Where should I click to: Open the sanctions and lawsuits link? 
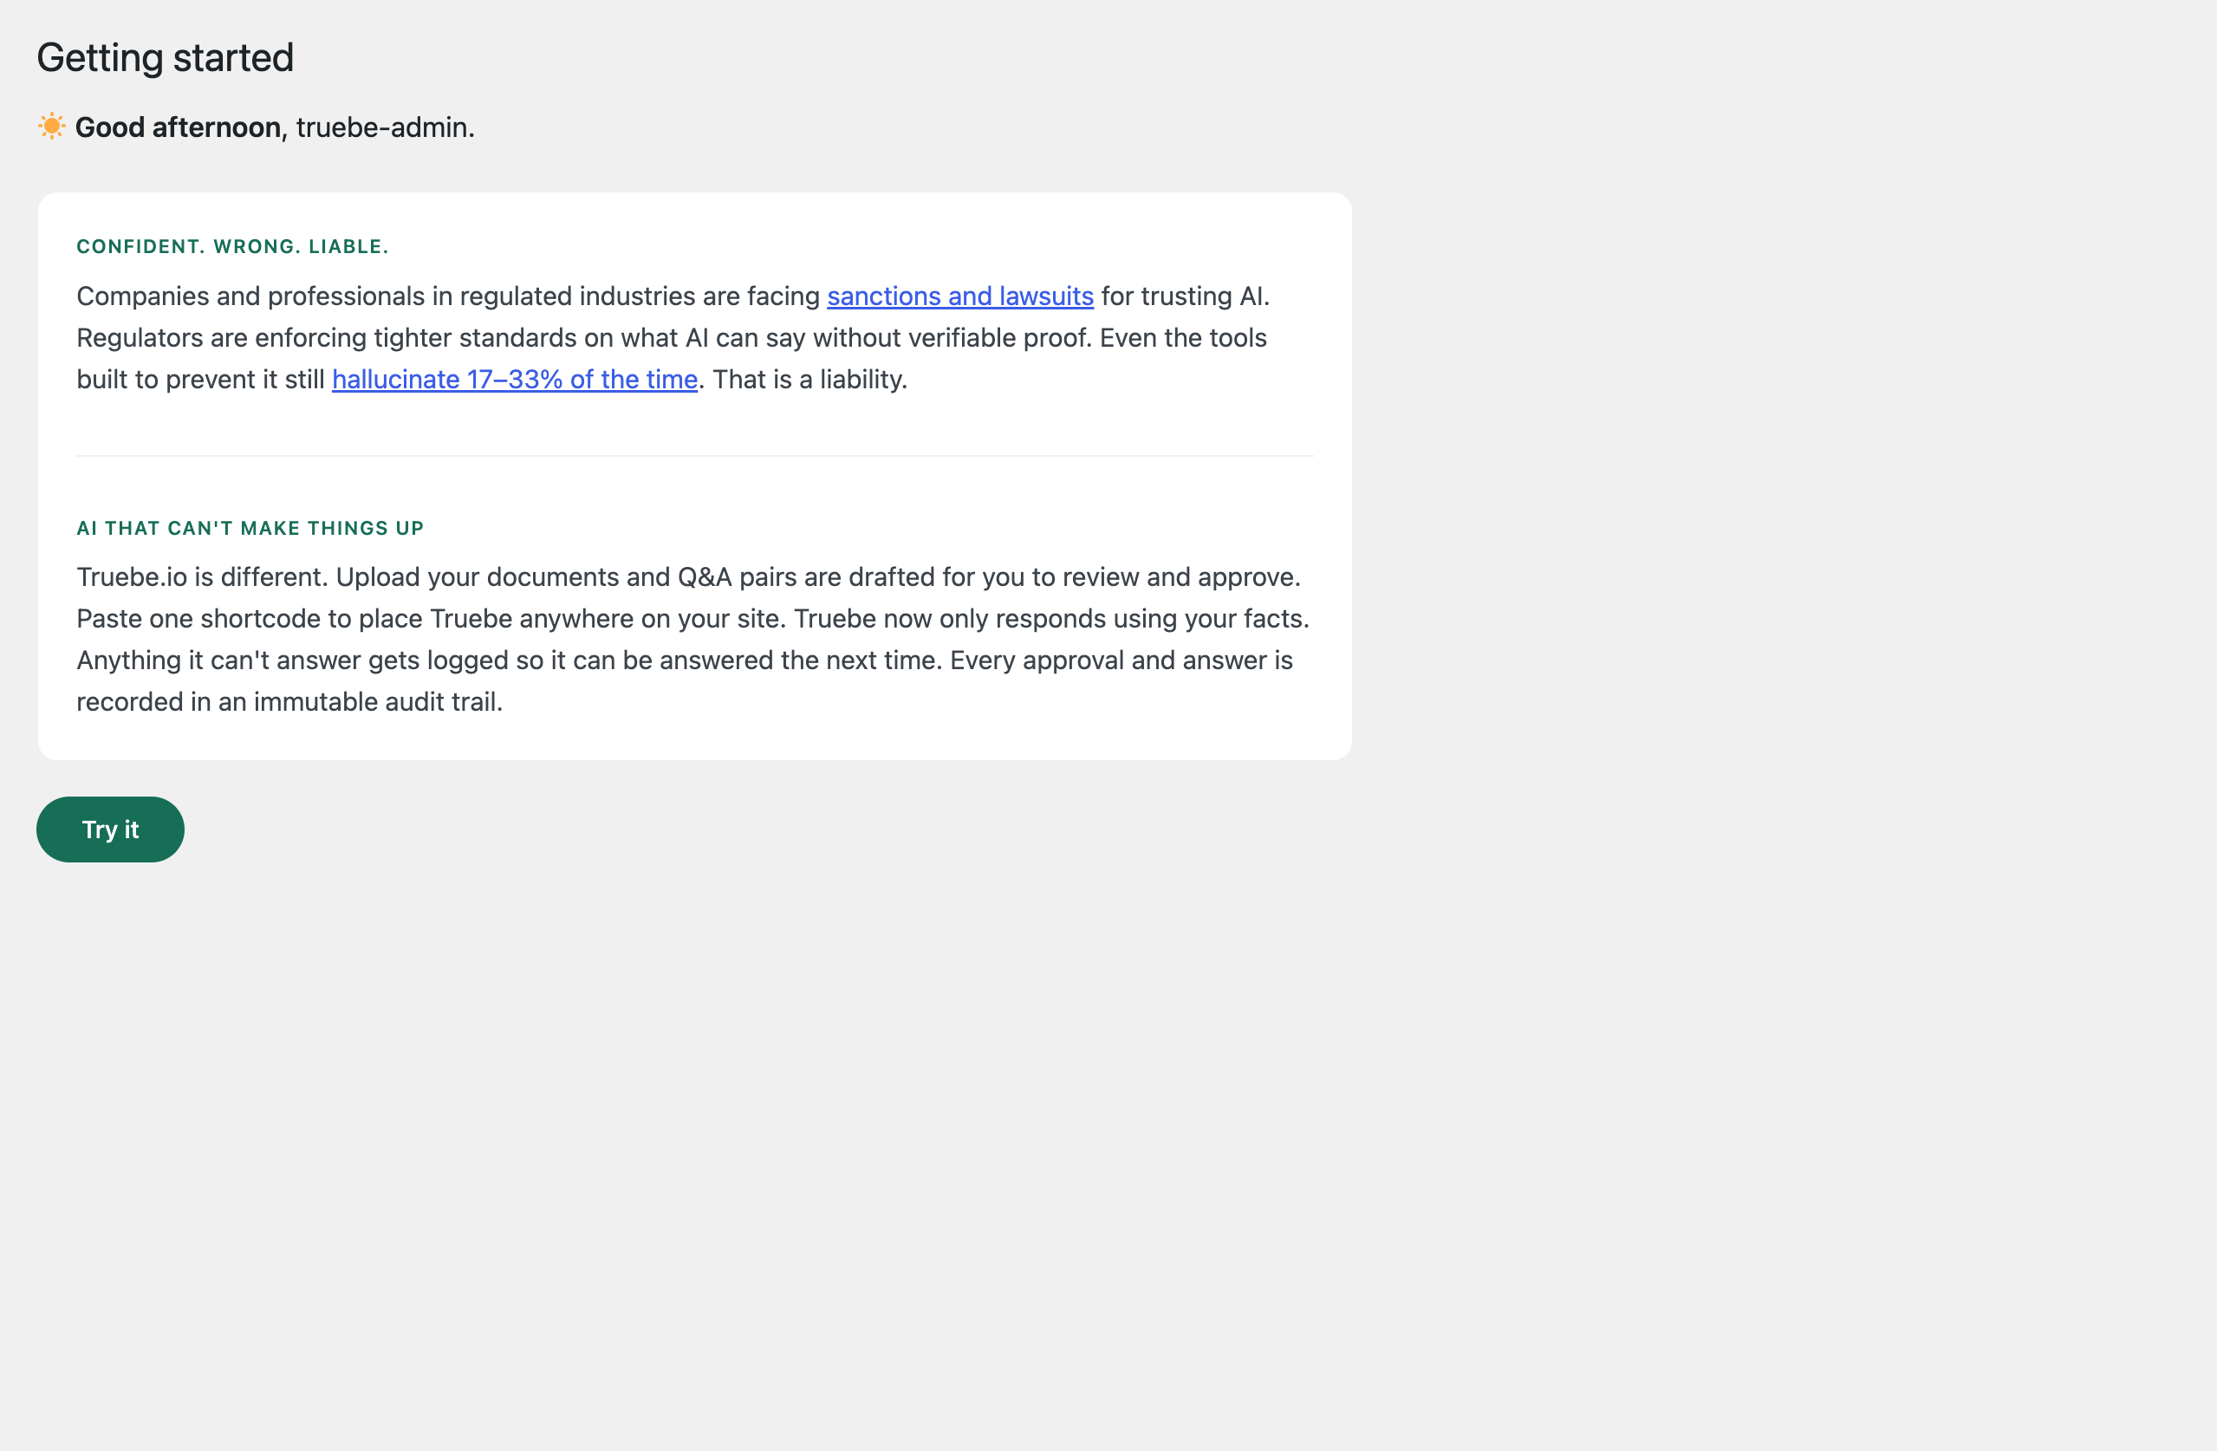coord(959,296)
